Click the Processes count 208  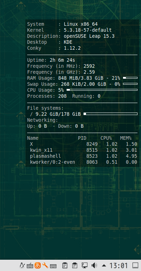(62, 96)
